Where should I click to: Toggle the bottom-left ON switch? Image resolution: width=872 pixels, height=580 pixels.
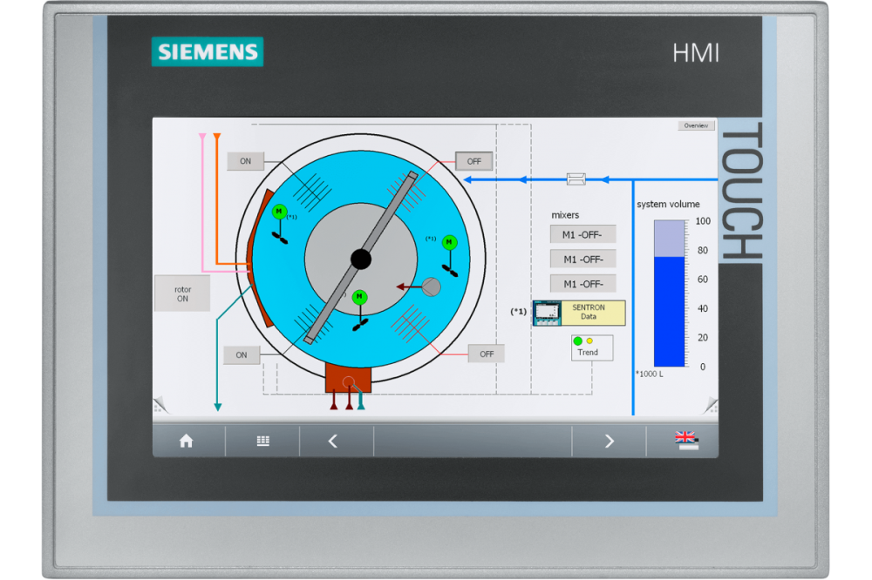point(242,354)
